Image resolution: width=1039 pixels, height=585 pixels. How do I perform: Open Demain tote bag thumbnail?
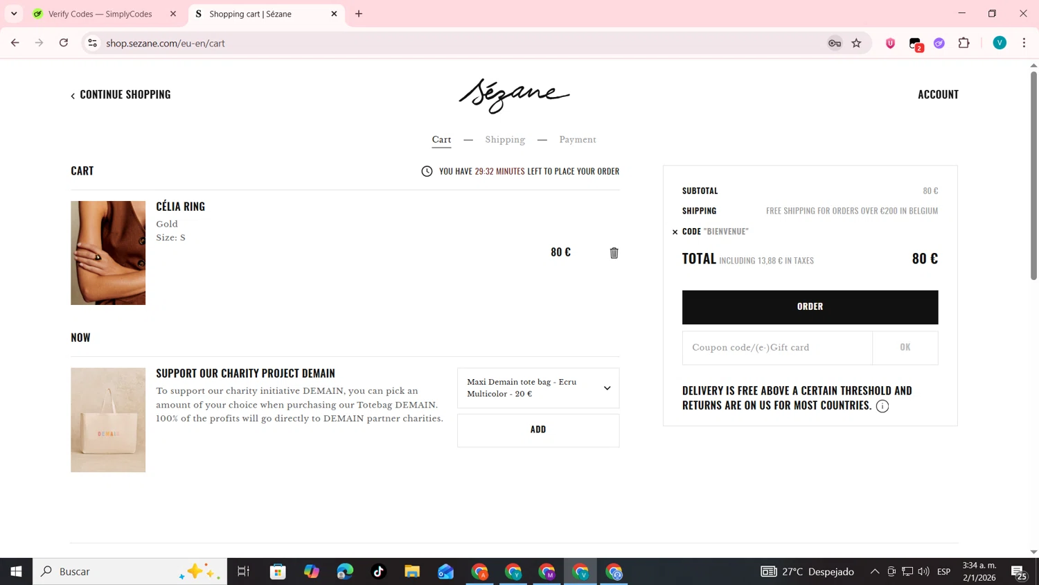click(108, 420)
